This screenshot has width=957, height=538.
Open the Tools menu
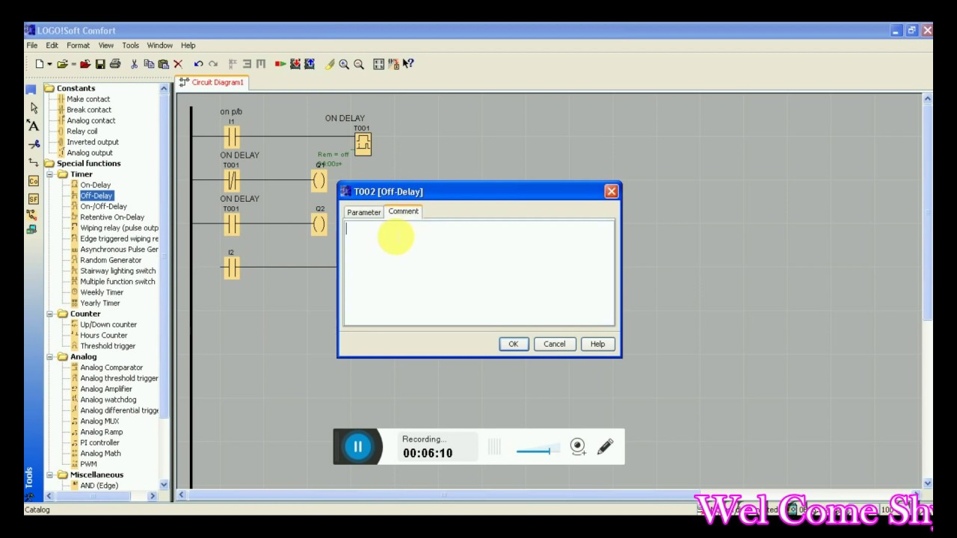click(131, 46)
